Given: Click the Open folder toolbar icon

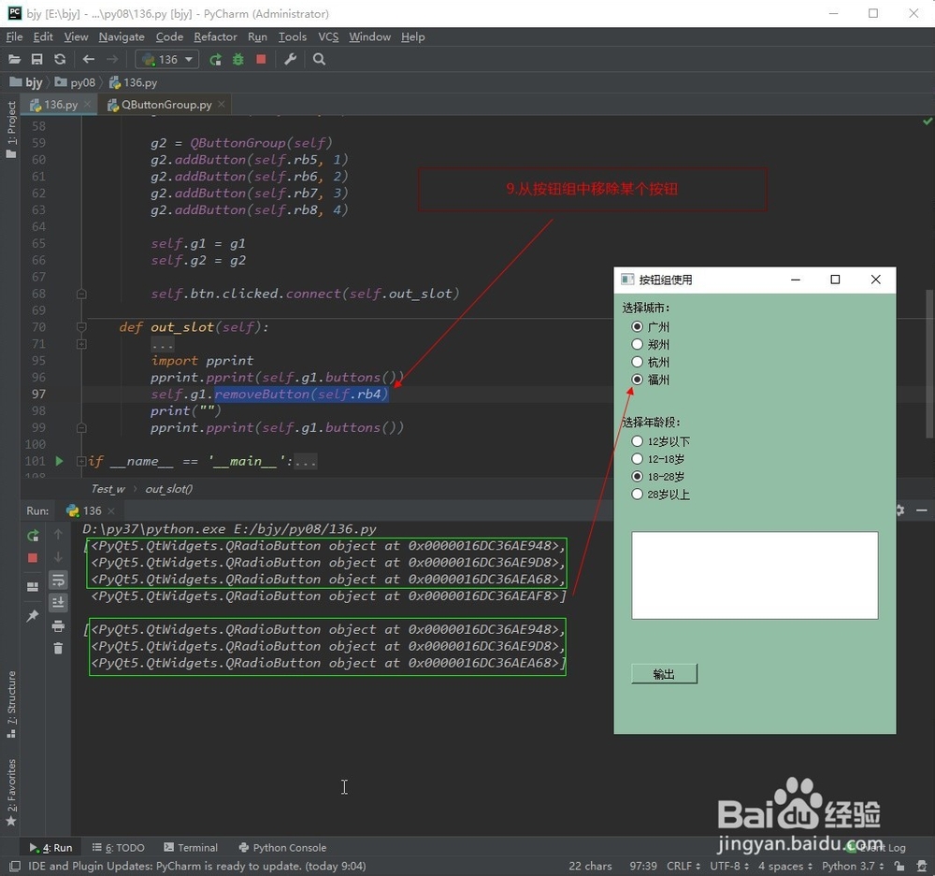Looking at the screenshot, I should (x=14, y=59).
